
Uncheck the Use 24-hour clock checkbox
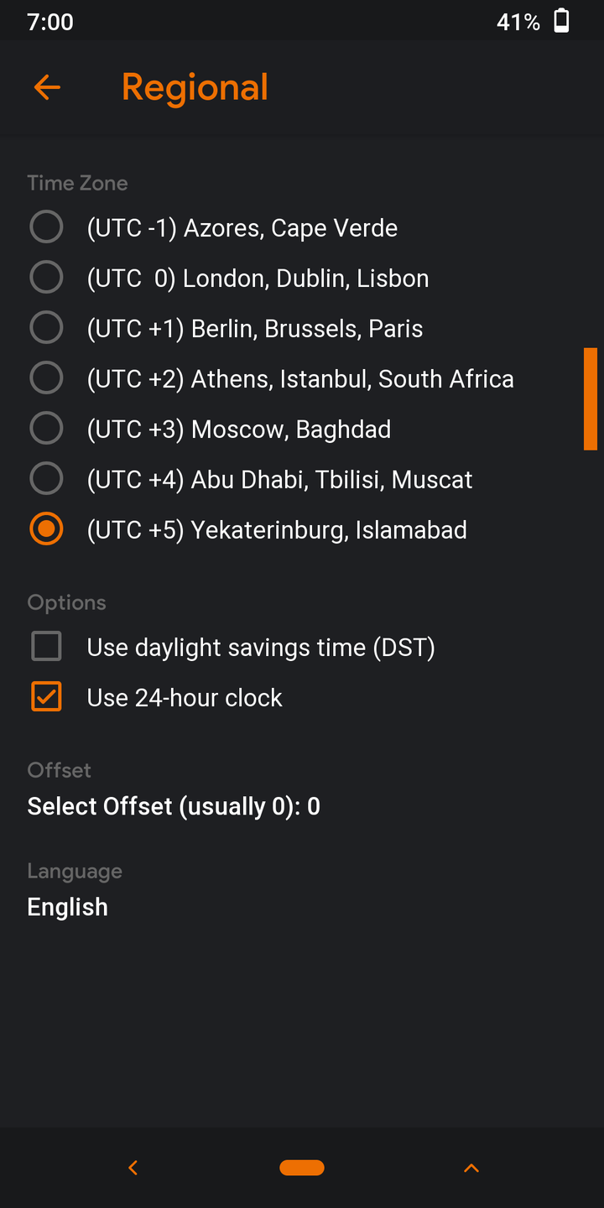[46, 697]
